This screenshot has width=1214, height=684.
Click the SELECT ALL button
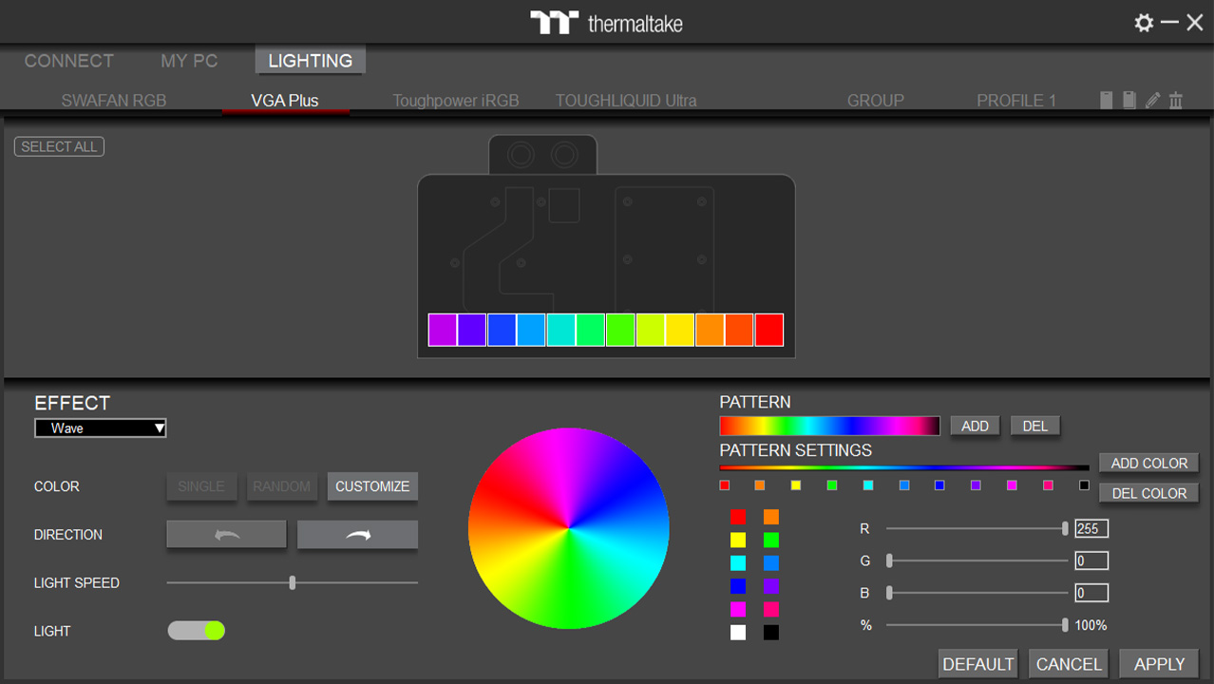point(59,147)
